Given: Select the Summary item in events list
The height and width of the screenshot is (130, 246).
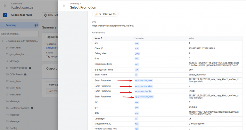Looking at the screenshot, I should pos(11,25).
